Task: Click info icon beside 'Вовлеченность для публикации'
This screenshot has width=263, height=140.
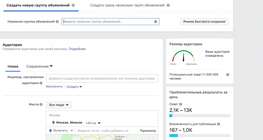Action: [x=219, y=124]
